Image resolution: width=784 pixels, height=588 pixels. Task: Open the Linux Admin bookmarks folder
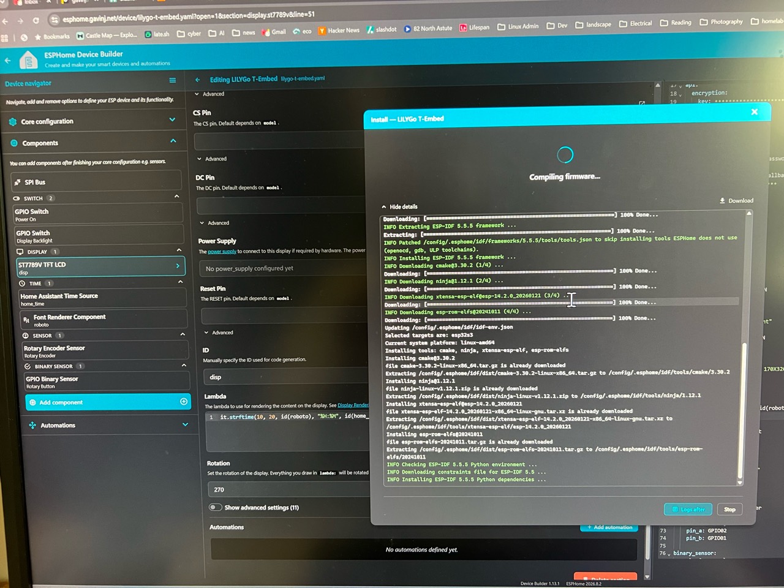point(518,26)
